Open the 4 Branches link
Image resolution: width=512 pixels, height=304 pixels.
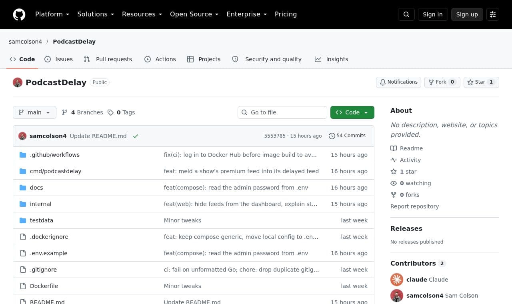point(82,112)
